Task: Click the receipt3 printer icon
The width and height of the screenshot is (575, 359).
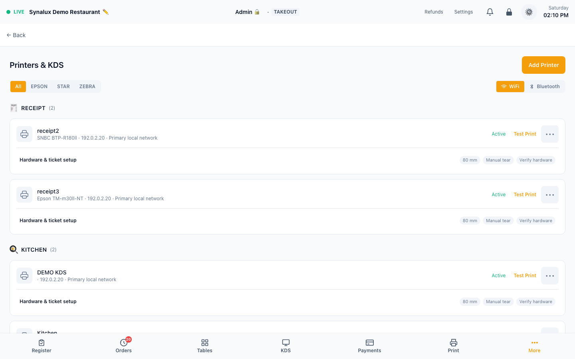Action: coord(24,195)
